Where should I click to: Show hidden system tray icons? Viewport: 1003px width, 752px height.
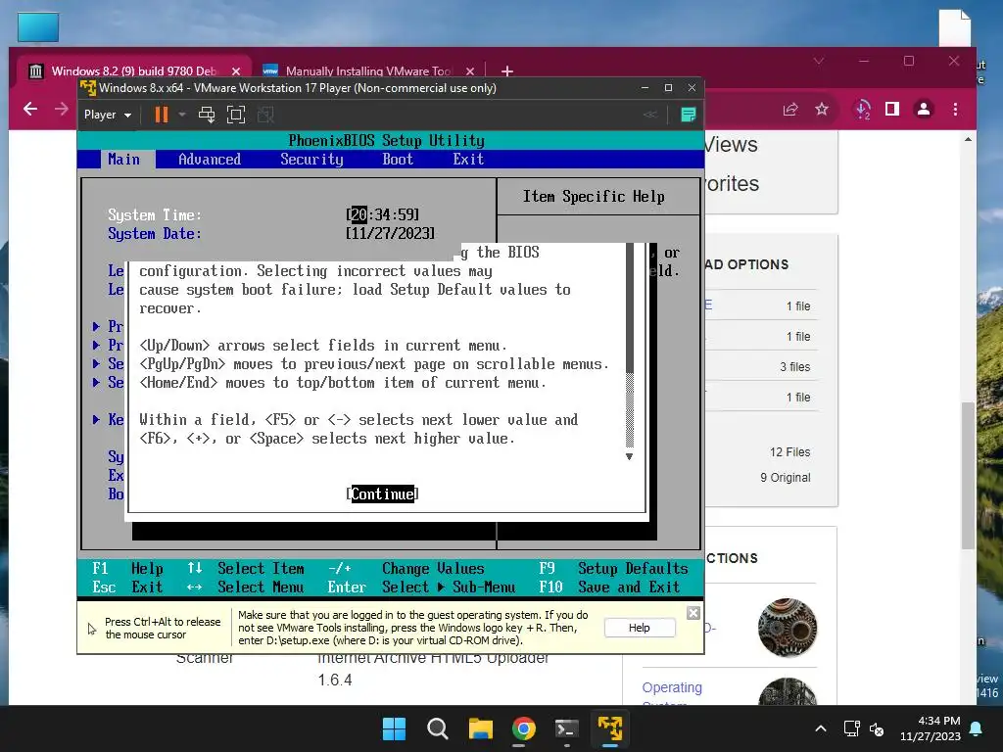click(821, 728)
